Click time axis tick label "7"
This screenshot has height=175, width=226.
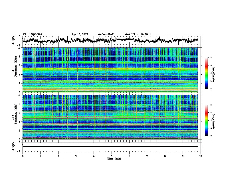[147, 156]
